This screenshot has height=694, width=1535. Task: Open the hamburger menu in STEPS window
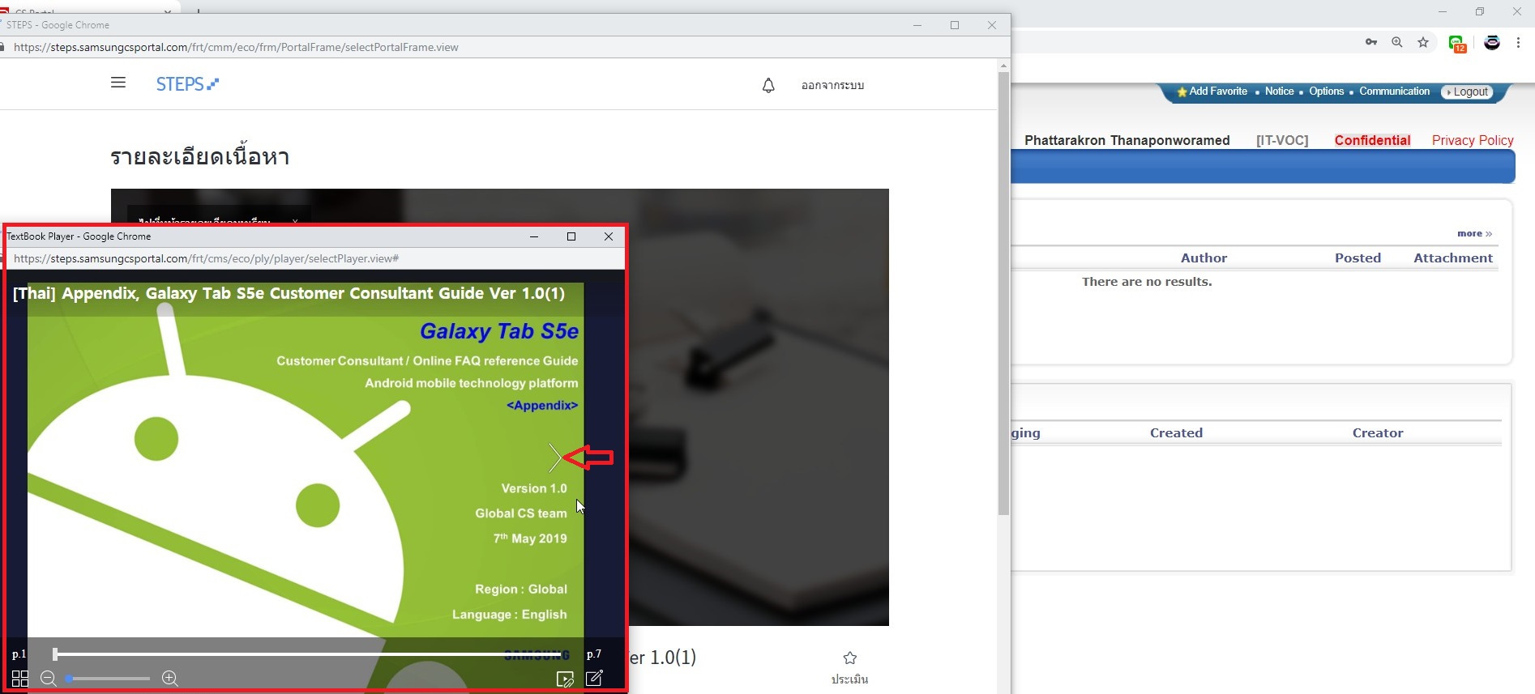point(118,83)
